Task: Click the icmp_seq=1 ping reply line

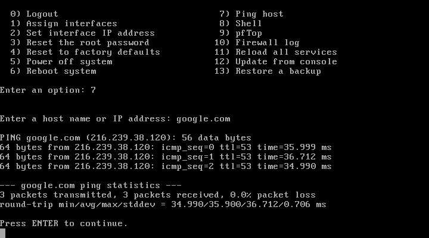Action: pos(166,156)
